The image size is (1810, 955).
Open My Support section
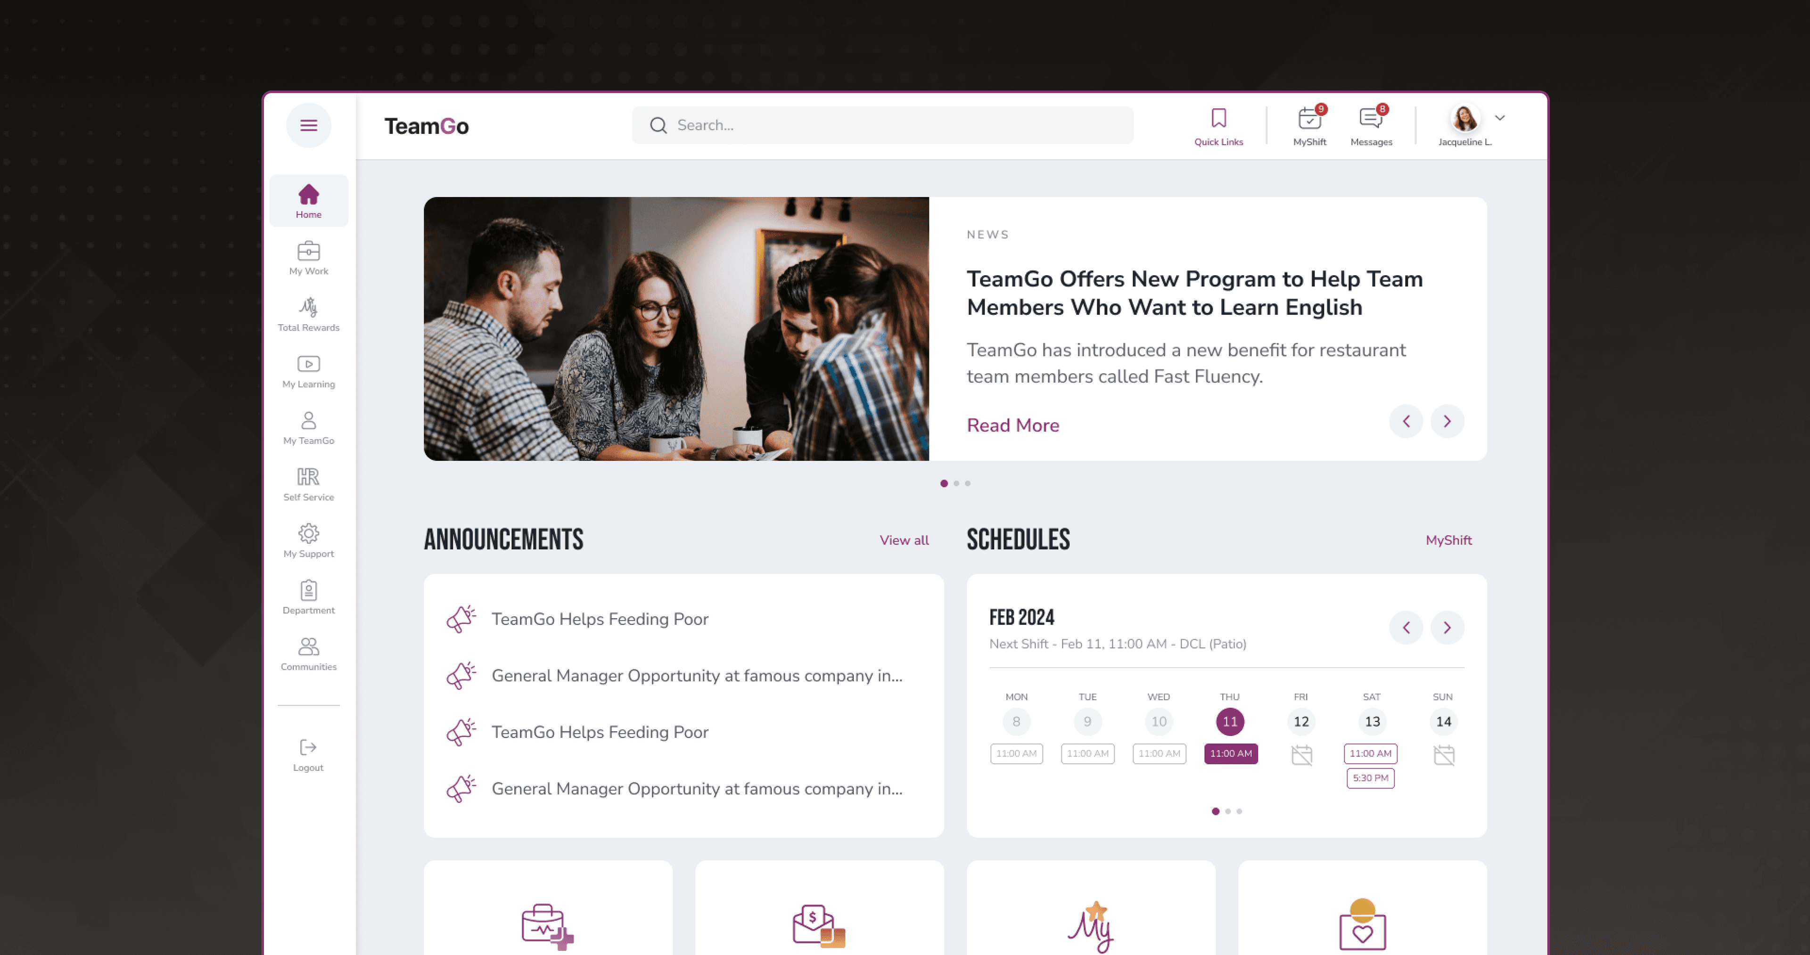[x=309, y=541]
